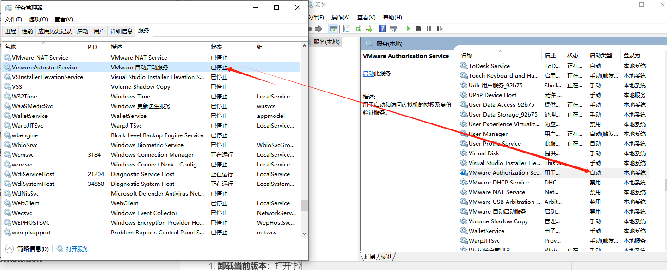Click the 打开服务 link

77,249
